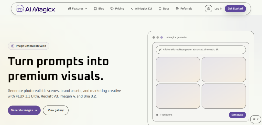Click the grid icon beside 4 variations
The image size is (262, 125).
coord(157,115)
